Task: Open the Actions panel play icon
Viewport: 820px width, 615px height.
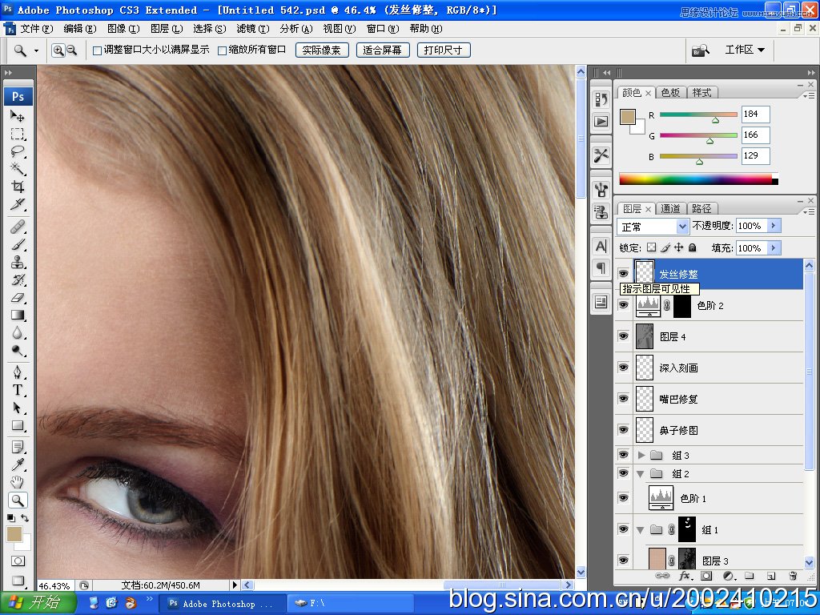Action: 601,122
